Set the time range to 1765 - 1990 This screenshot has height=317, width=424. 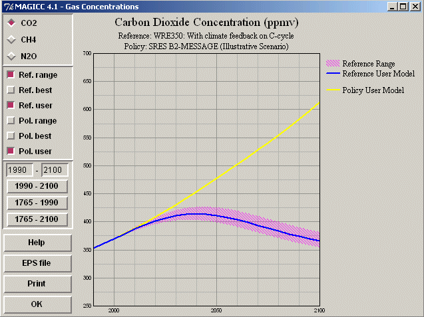click(37, 203)
